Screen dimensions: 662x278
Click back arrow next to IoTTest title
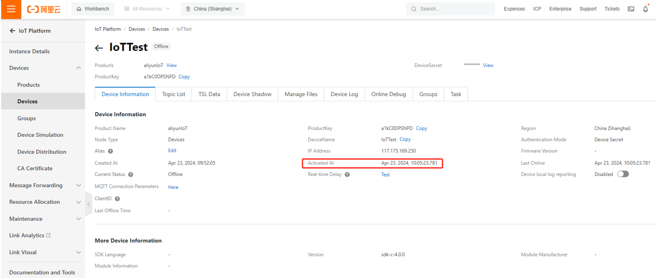click(x=99, y=48)
